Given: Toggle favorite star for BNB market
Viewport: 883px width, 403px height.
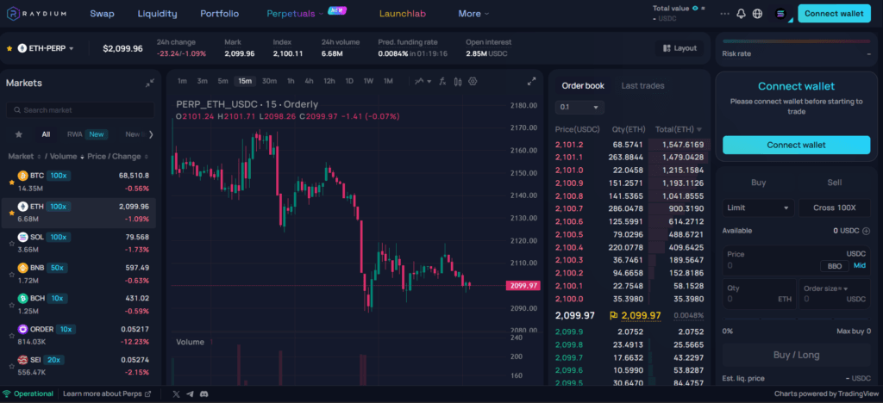Looking at the screenshot, I should (x=11, y=275).
